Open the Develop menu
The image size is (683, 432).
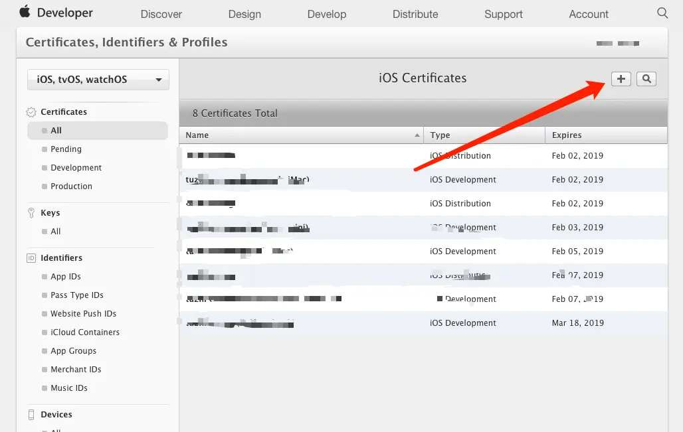pos(327,15)
